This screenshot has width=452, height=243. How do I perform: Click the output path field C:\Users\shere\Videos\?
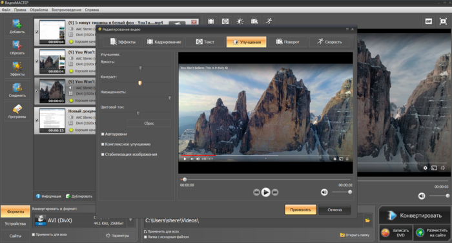tap(253, 220)
